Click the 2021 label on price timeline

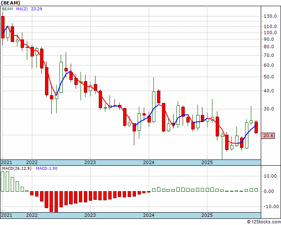[x=7, y=162]
